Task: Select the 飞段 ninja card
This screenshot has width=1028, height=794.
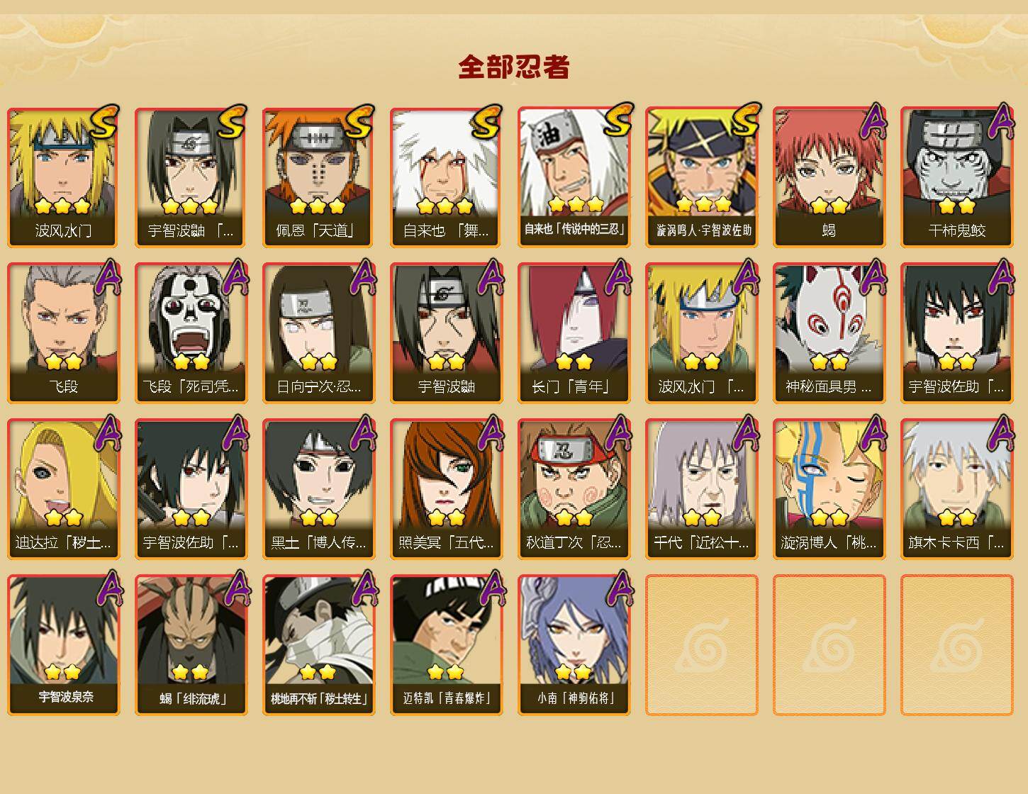Action: pyautogui.click(x=64, y=333)
